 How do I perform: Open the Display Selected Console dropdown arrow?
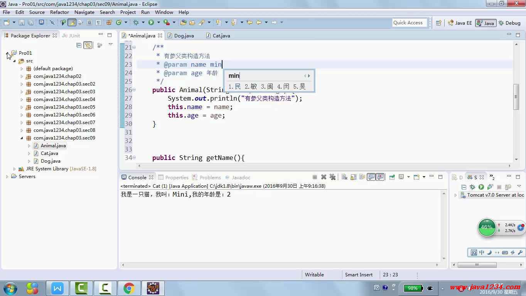[408, 177]
